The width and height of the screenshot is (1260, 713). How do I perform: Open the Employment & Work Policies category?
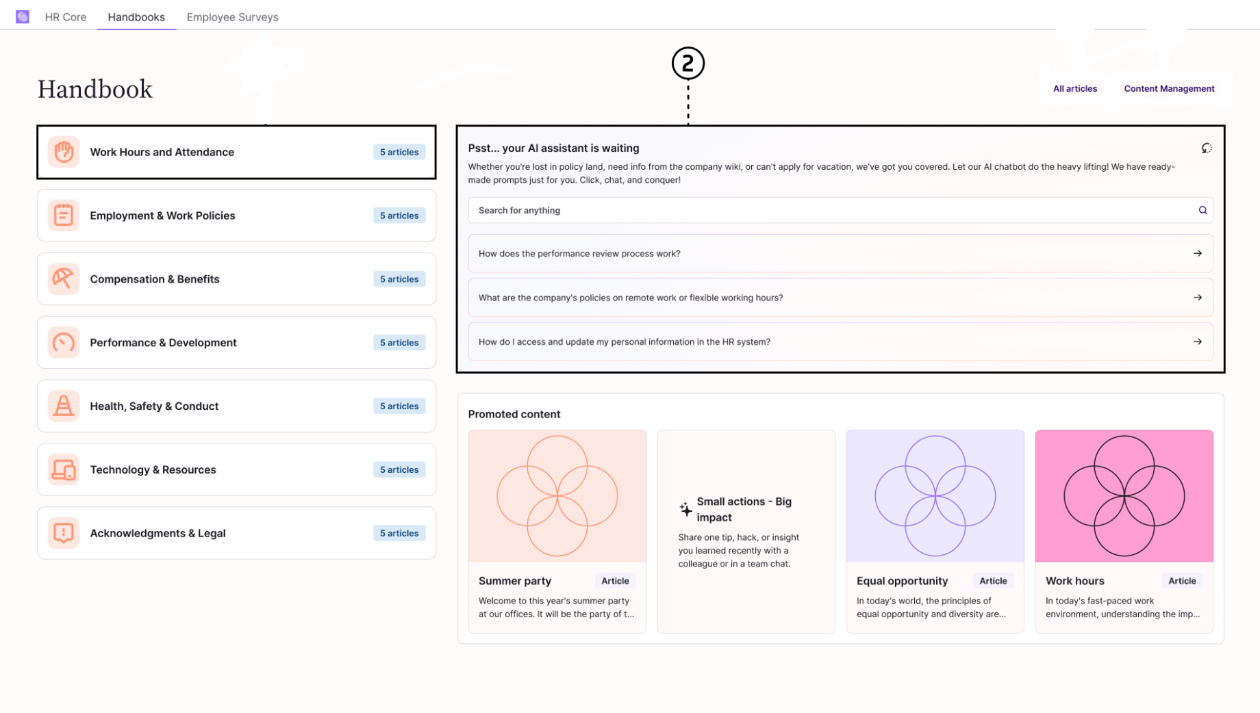(236, 216)
